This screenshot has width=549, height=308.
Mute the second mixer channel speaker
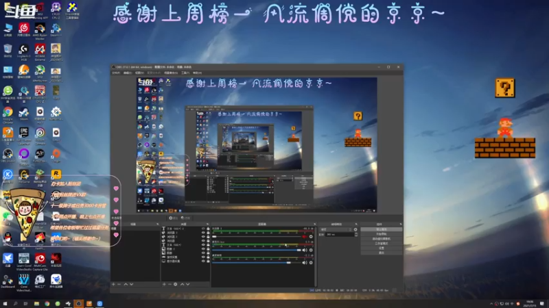305,250
